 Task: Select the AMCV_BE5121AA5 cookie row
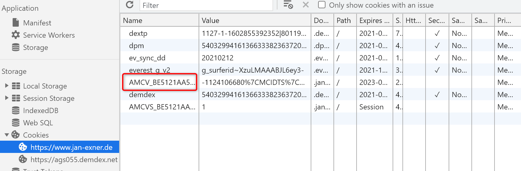click(x=162, y=82)
